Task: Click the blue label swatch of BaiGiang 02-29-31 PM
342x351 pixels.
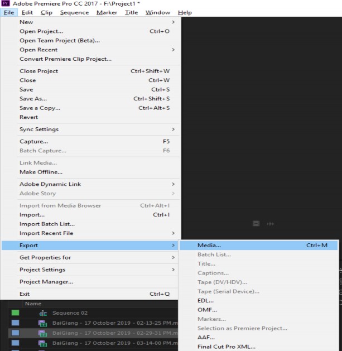Action: 15,333
